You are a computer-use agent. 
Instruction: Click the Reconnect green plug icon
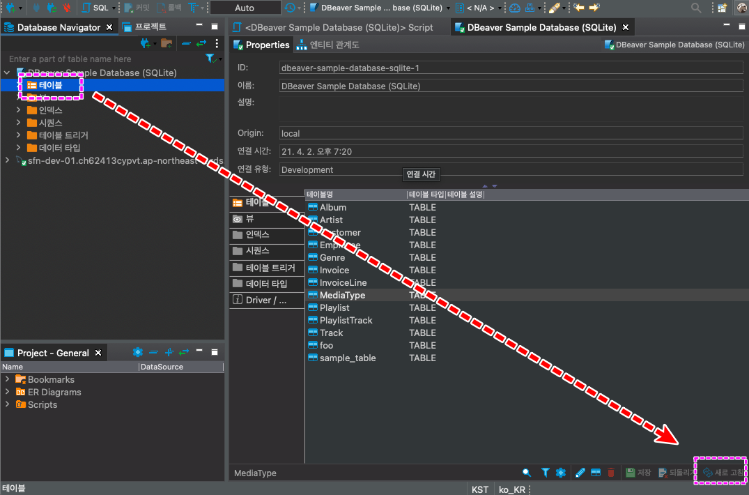click(52, 8)
